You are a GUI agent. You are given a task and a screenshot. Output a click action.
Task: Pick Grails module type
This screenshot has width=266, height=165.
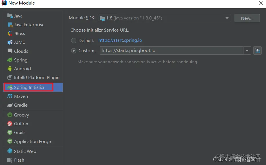click(33, 132)
